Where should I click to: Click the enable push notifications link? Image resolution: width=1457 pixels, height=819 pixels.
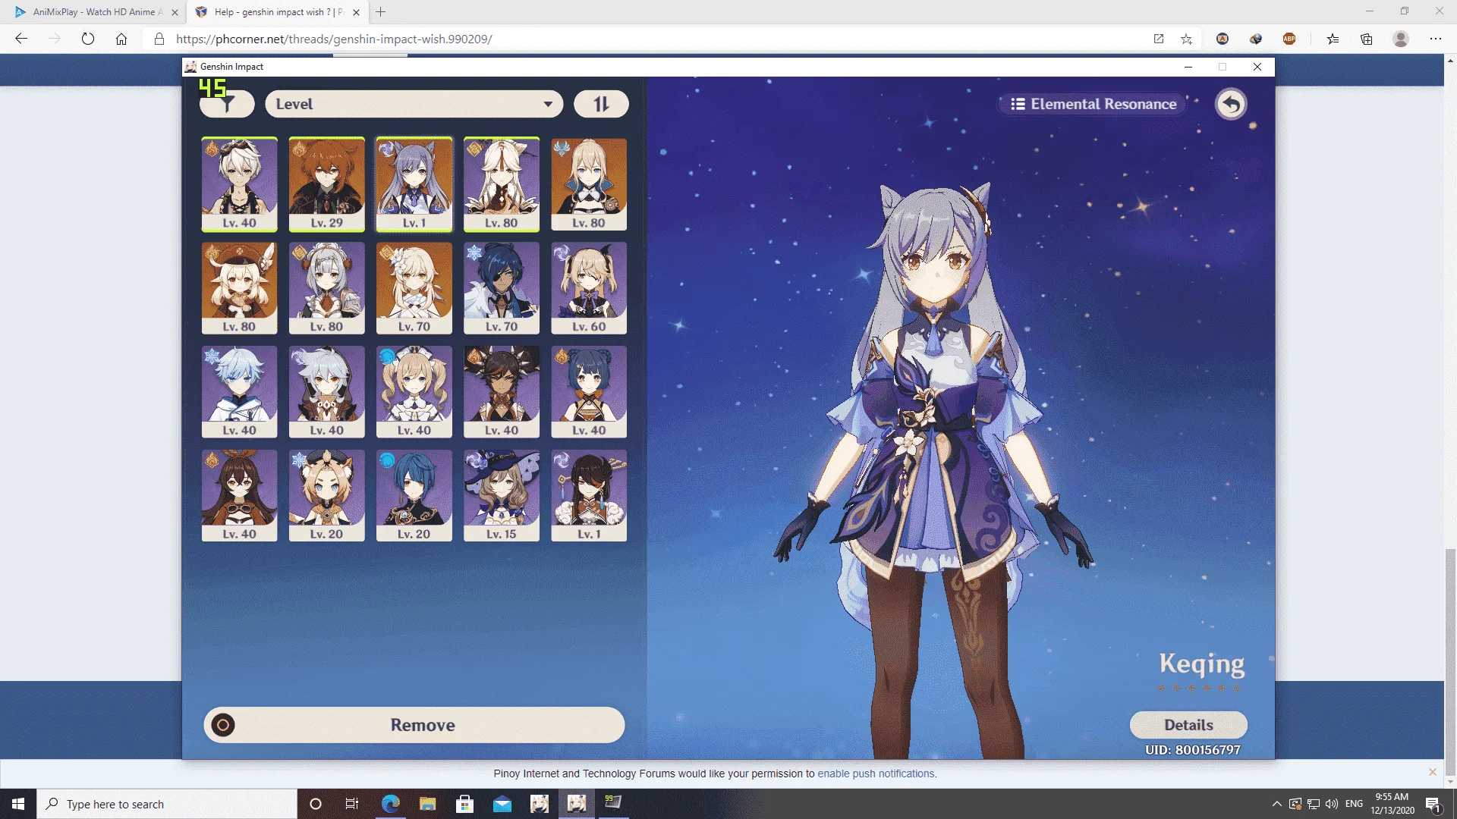876,773
